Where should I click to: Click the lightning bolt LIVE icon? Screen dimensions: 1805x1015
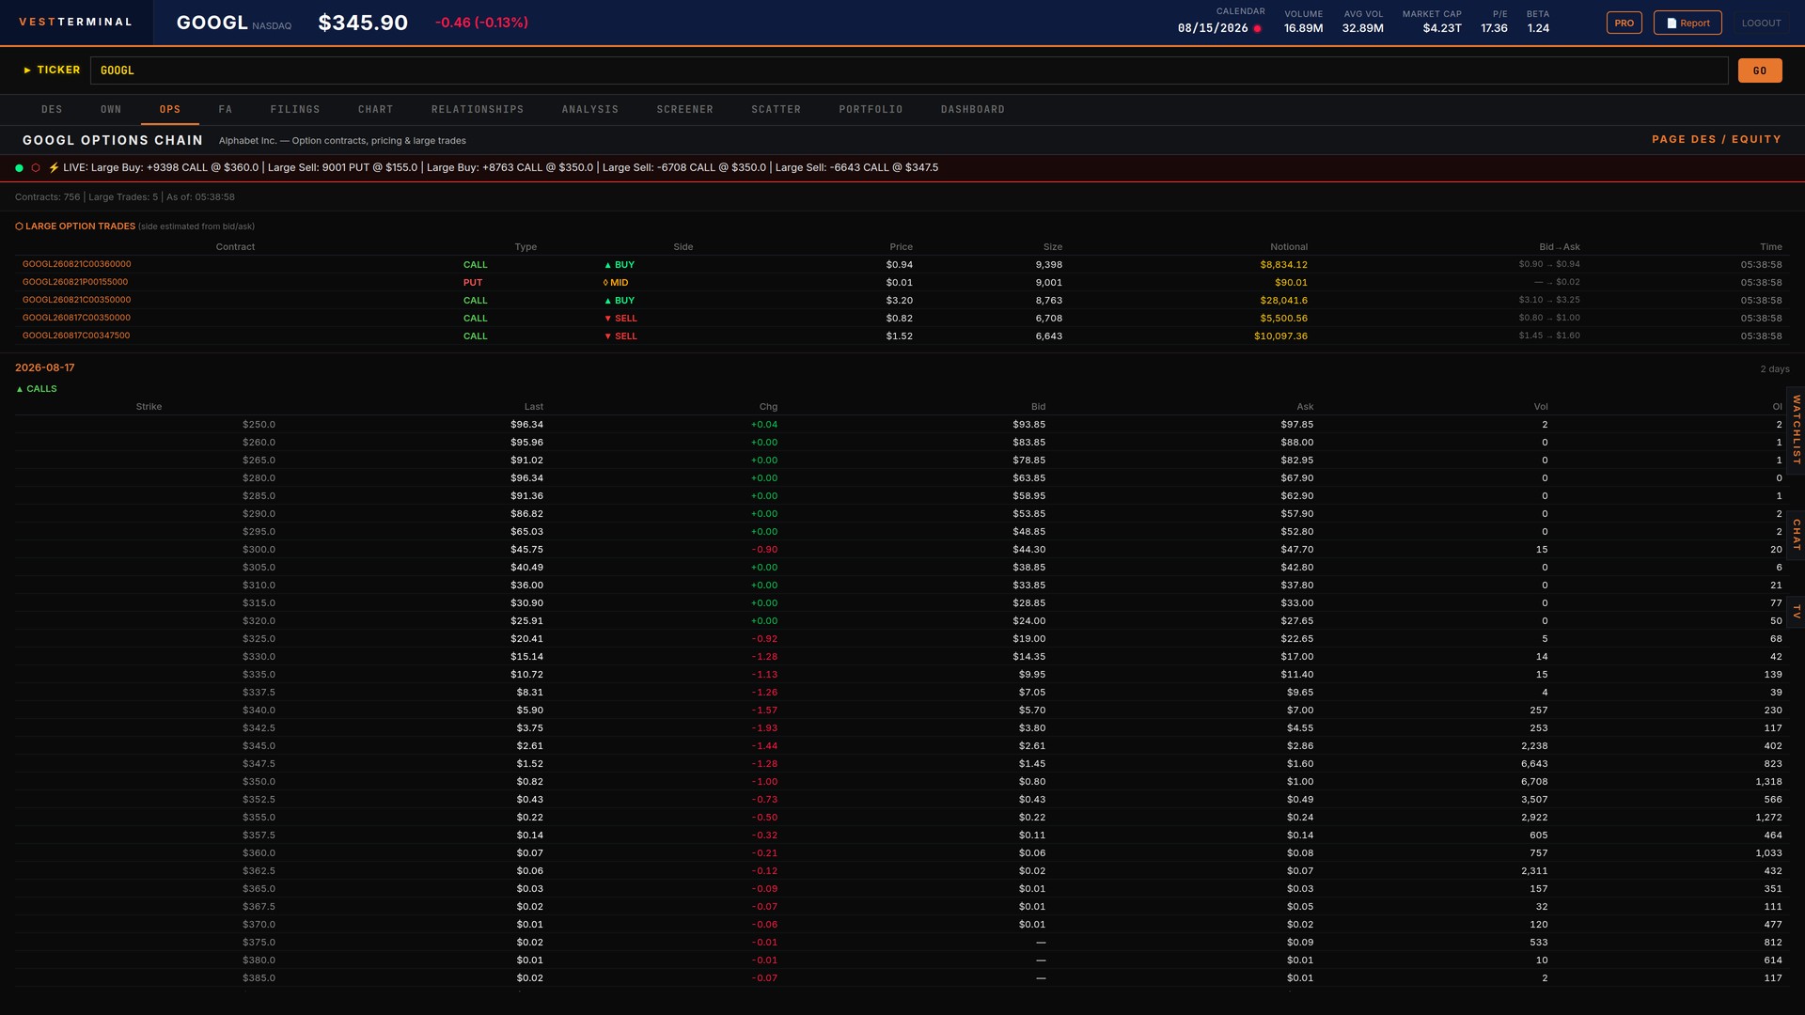[54, 168]
